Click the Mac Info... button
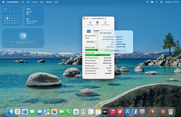This screenshot has height=117, width=181. pos(91,42)
